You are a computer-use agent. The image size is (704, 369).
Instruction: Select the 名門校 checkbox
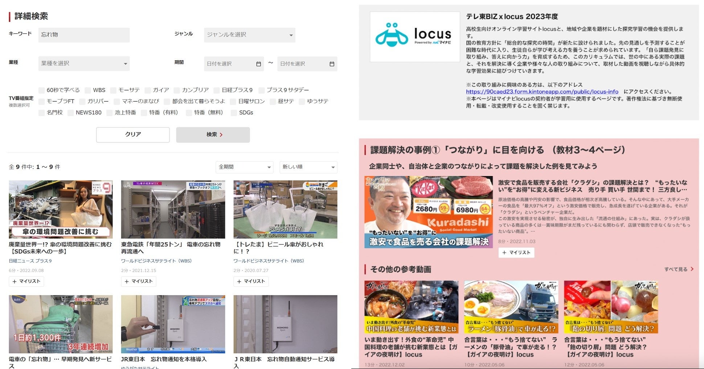pos(42,113)
